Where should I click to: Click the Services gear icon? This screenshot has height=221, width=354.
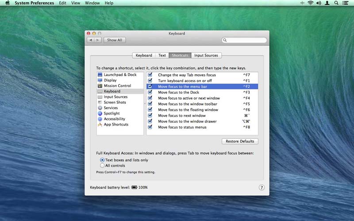point(100,108)
